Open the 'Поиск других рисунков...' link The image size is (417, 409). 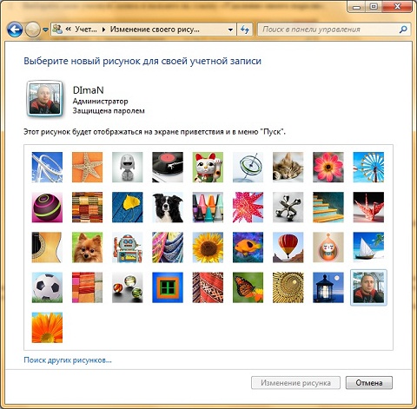[68, 360]
